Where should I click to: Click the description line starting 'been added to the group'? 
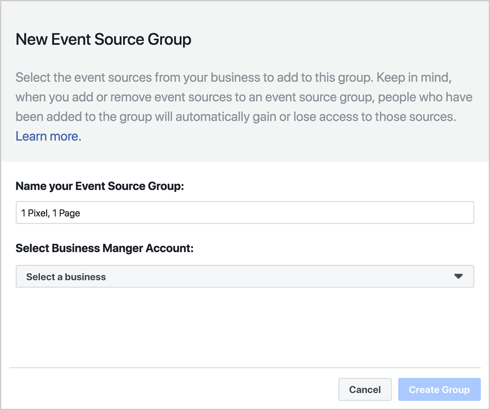tap(236, 117)
